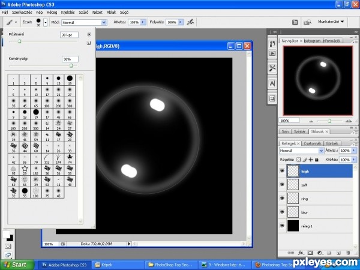Screen dimensions: 360x270
Task: Open the bottom collapsed dock icon
Action: (272, 98)
